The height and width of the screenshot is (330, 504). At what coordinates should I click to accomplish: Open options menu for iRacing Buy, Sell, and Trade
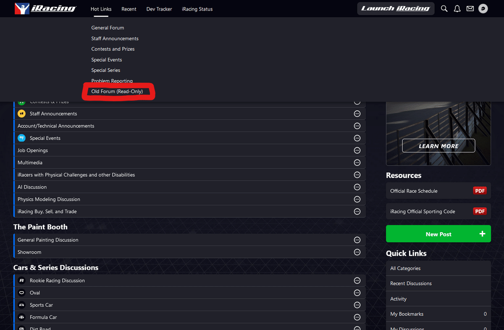[x=357, y=211]
